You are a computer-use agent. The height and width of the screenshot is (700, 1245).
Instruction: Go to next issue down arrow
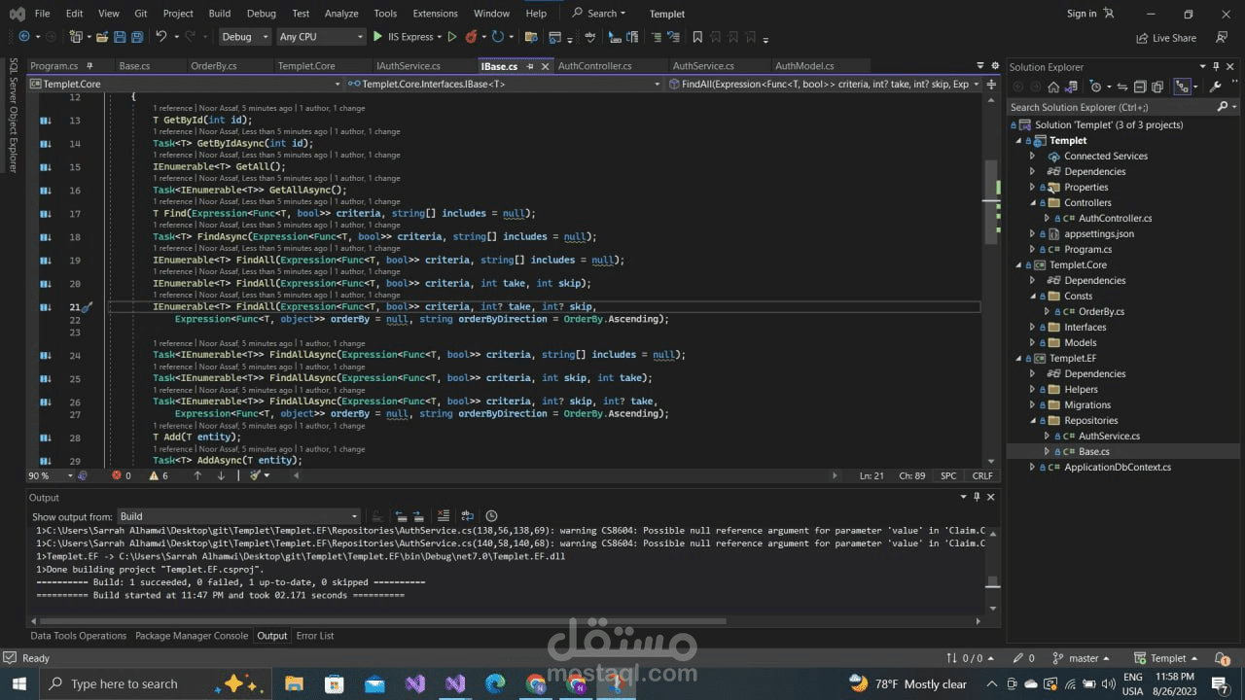pyautogui.click(x=221, y=475)
